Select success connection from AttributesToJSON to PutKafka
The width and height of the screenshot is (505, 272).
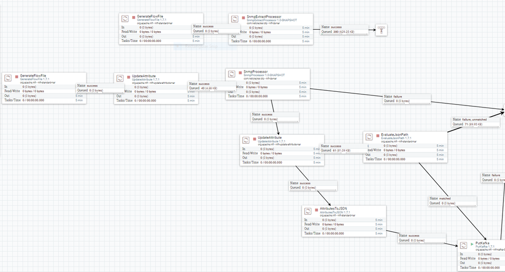click(x=422, y=238)
